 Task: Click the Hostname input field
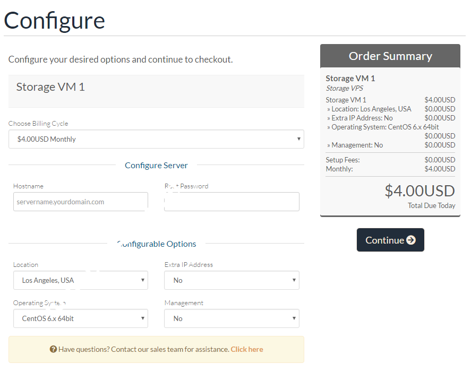tap(80, 202)
